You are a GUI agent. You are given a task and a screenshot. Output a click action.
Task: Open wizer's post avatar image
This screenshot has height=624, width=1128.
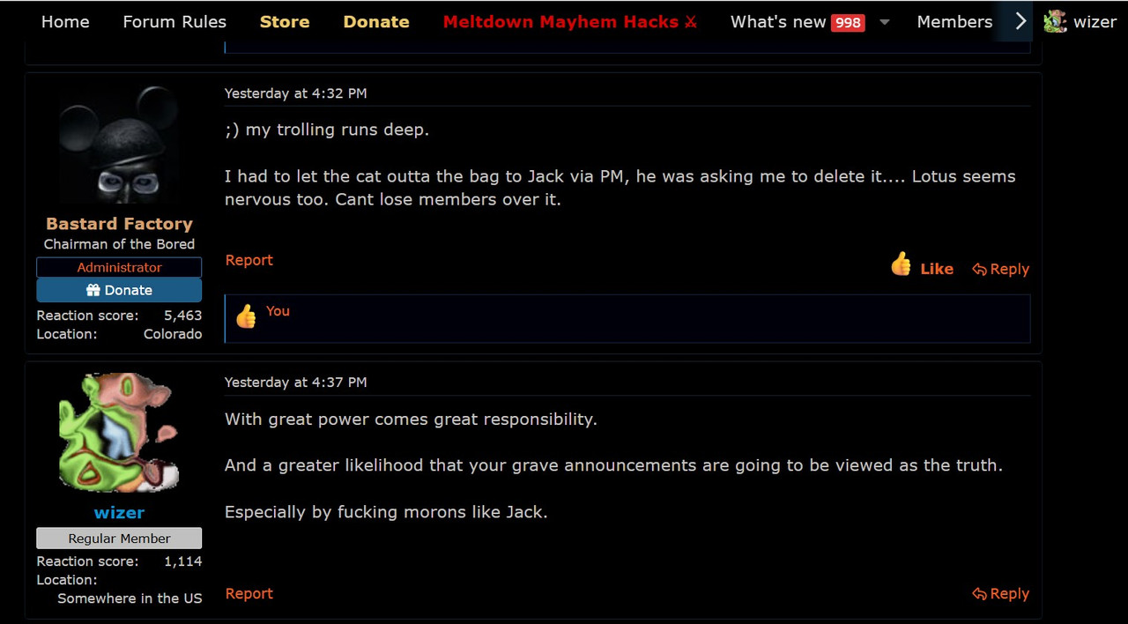click(119, 433)
